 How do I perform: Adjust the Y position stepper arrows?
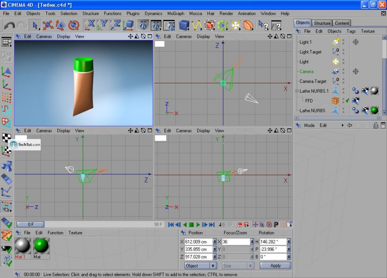pyautogui.click(x=214, y=249)
